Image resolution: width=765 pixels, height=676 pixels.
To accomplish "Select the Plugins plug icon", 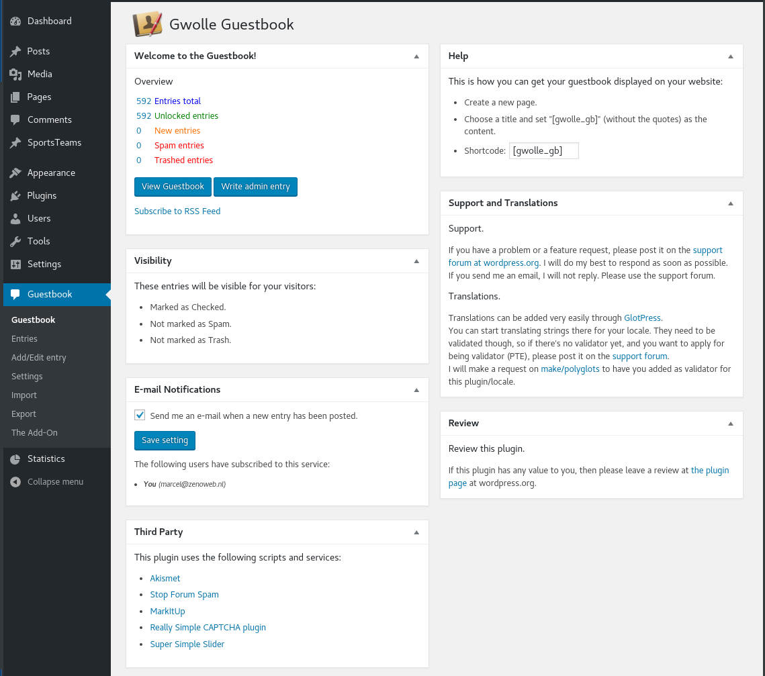I will click(15, 195).
